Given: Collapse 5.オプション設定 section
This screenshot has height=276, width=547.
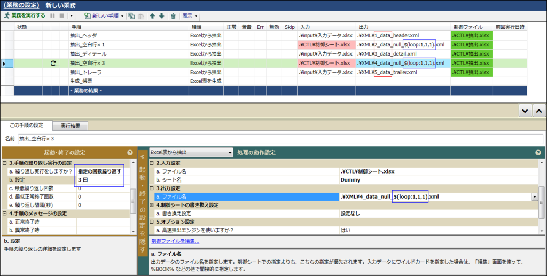Looking at the screenshot, I should [x=152, y=222].
